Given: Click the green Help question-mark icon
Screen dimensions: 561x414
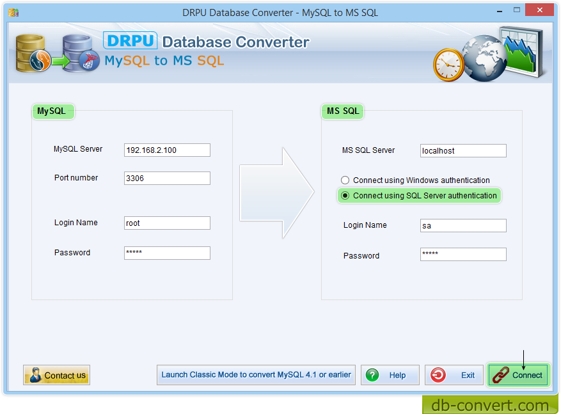Looking at the screenshot, I should pyautogui.click(x=372, y=375).
